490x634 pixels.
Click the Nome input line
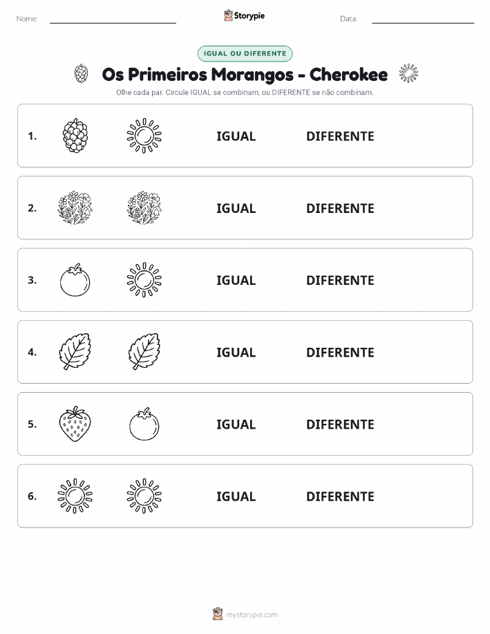113,19
